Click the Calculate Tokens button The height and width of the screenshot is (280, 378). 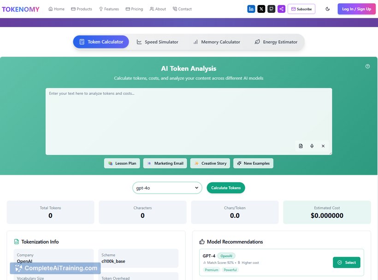tap(225, 188)
